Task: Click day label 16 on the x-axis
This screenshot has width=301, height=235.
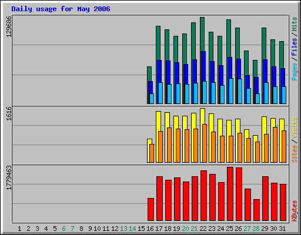Action: pos(150,229)
